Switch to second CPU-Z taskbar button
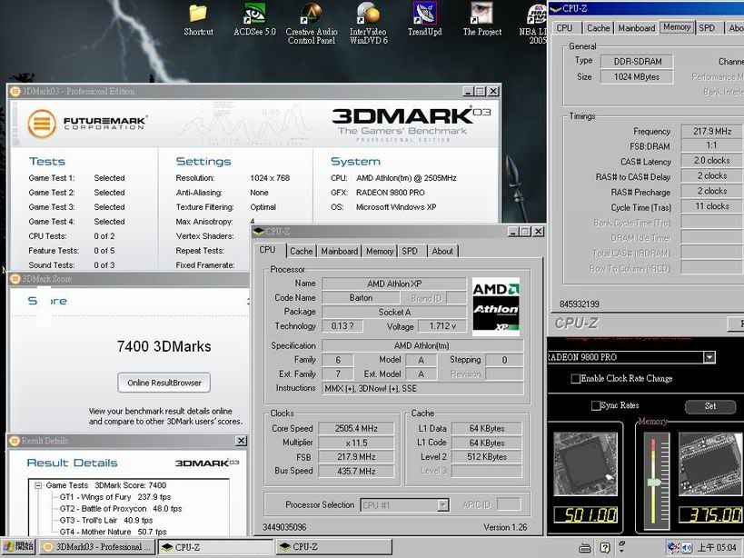The width and height of the screenshot is (744, 558). click(333, 546)
